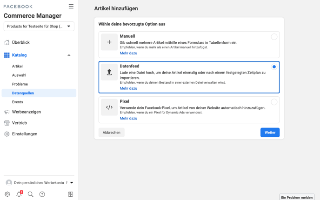Click the search magnifier icon
320x200 pixels.
pyautogui.click(x=30, y=194)
